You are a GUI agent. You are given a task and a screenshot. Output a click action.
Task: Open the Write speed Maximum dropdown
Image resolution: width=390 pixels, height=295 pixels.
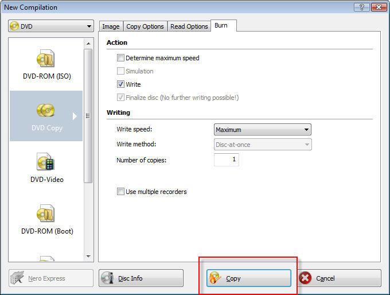263,130
